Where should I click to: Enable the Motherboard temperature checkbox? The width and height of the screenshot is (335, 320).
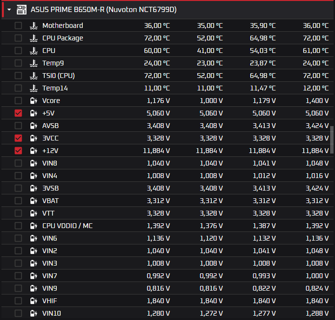[18, 26]
